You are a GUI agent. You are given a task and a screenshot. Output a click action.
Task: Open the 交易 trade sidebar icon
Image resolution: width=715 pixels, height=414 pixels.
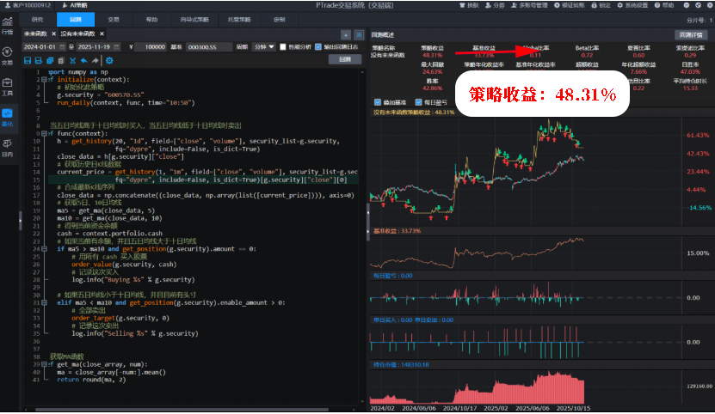point(8,56)
